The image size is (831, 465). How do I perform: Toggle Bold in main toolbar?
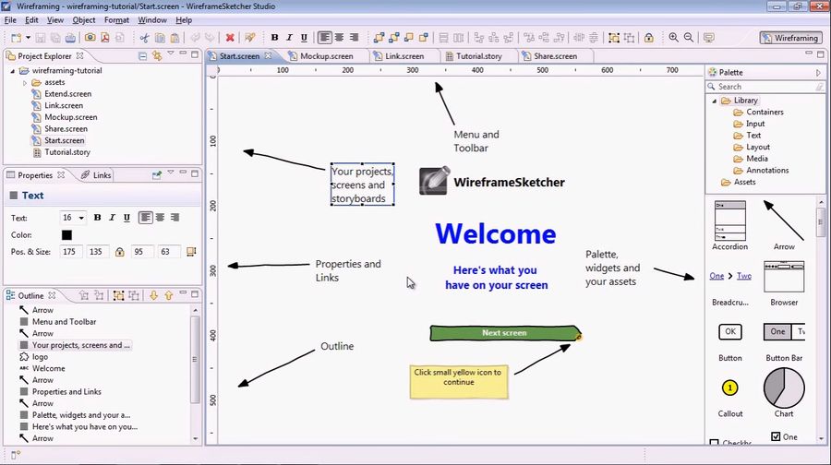click(274, 38)
